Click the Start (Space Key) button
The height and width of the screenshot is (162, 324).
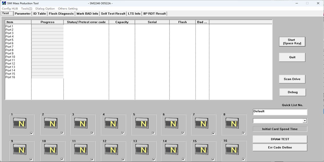pos(292,42)
